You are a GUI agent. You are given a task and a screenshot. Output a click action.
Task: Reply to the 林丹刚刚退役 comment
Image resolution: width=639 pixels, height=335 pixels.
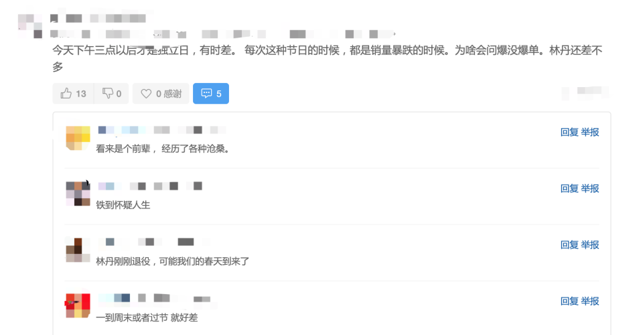(569, 245)
